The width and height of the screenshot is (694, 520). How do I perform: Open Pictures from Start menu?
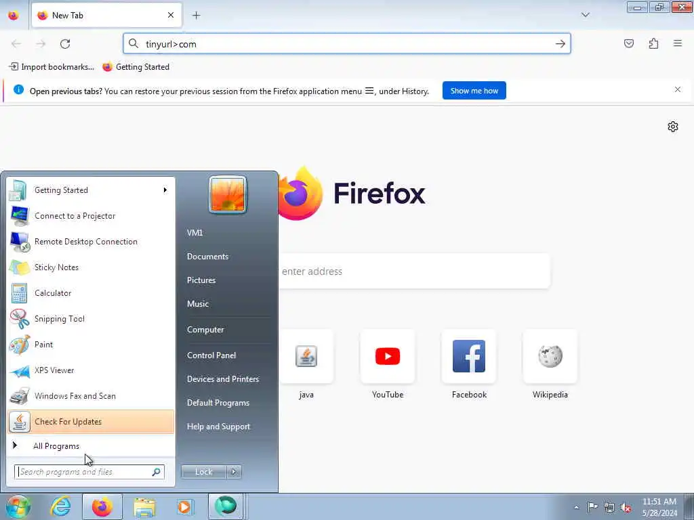[x=201, y=280]
